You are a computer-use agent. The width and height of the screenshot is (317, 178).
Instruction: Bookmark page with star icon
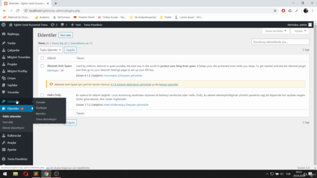point(275,11)
